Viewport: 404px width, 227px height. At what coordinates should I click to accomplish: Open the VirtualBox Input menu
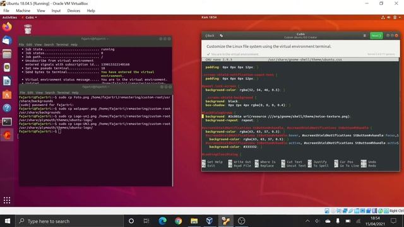(x=56, y=11)
